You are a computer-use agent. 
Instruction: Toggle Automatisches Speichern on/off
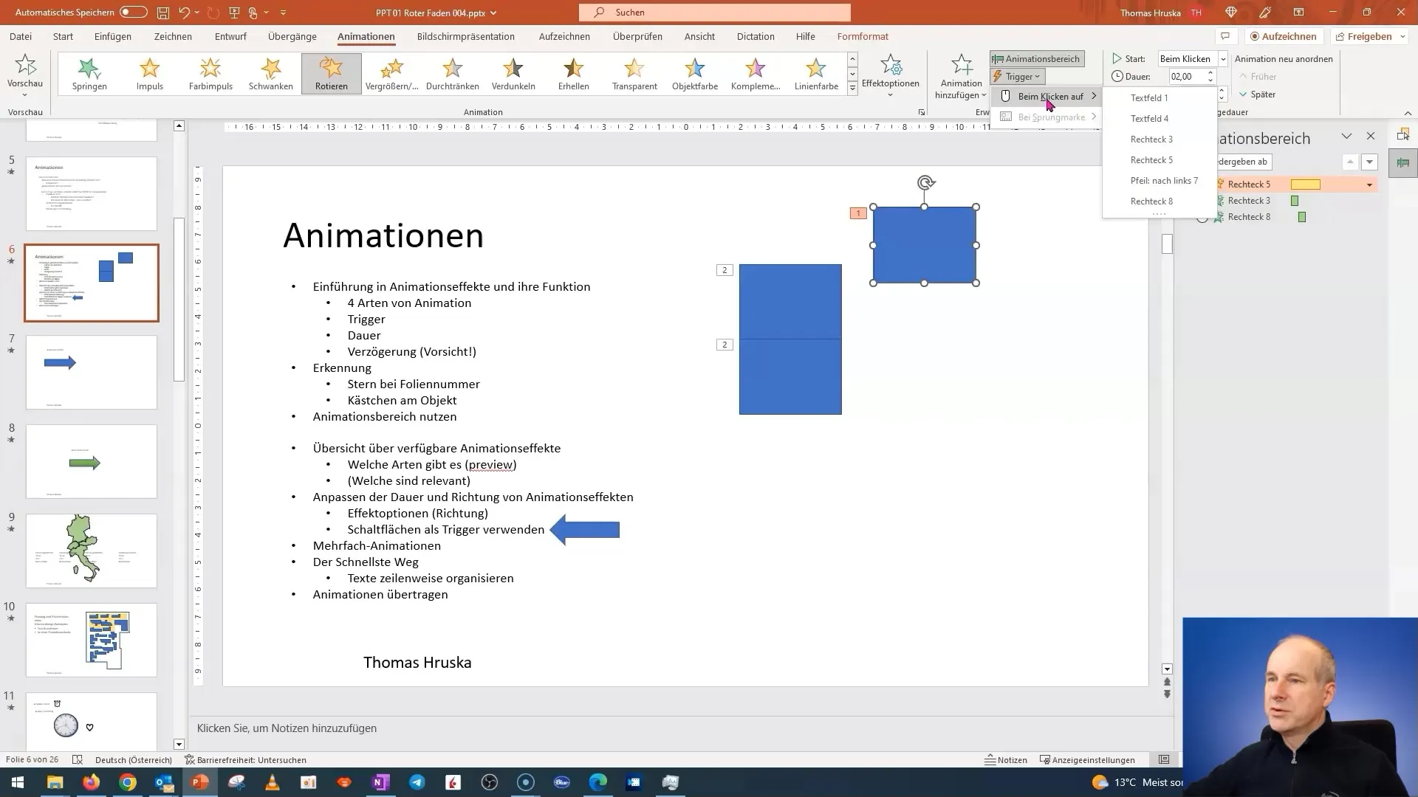135,12
